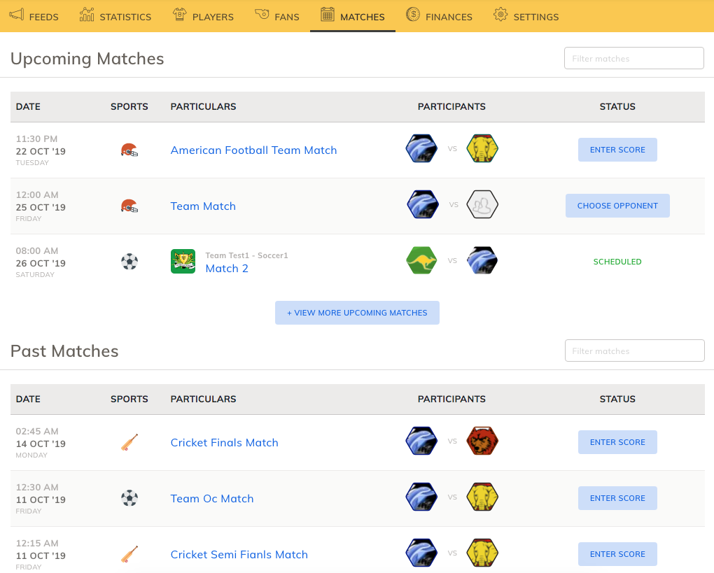Image resolution: width=714 pixels, height=573 pixels.
Task: Enter score for Cricket Semi Fianls Match
Action: (x=617, y=554)
